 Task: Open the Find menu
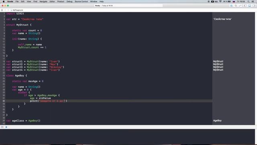(35, 2)
